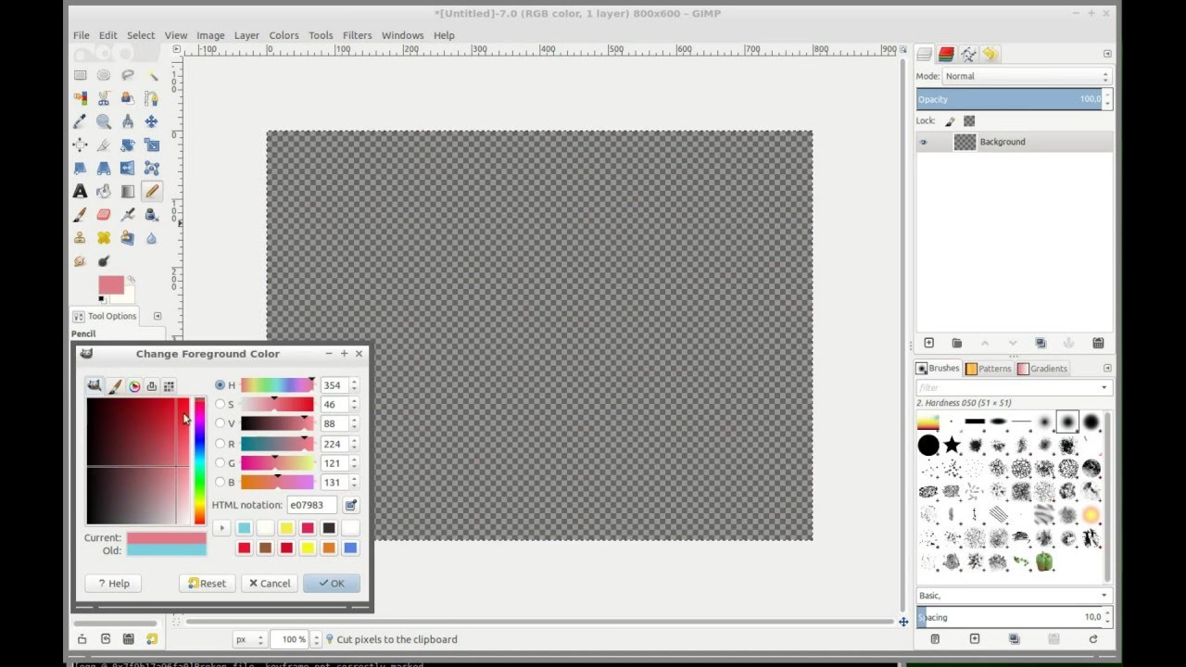Select the G green radio button
The image size is (1186, 667).
click(220, 463)
